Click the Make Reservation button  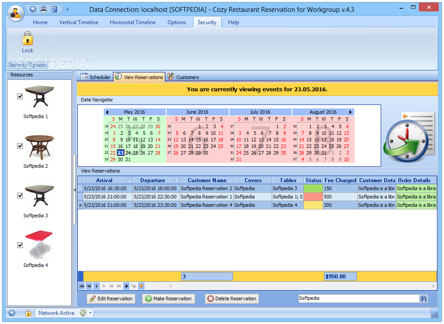coord(168,299)
